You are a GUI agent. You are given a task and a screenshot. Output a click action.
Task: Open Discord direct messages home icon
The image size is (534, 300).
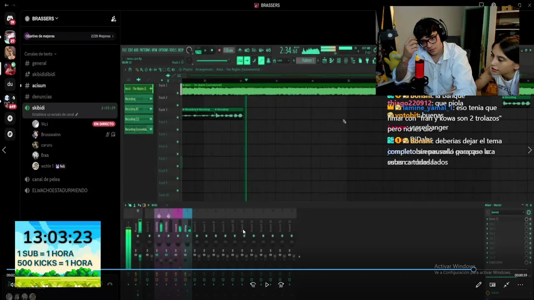(10, 19)
